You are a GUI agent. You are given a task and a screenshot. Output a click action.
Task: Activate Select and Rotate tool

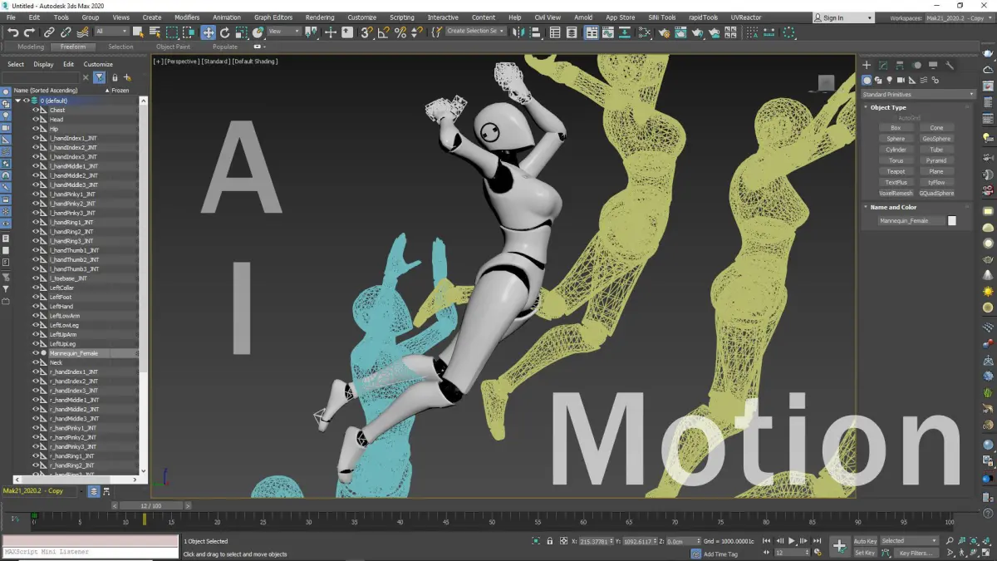224,32
